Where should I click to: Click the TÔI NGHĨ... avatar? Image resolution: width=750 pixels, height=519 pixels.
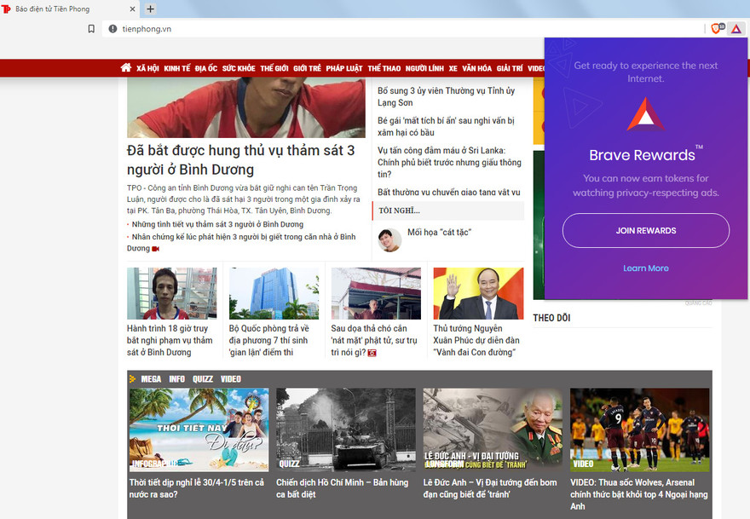click(389, 239)
